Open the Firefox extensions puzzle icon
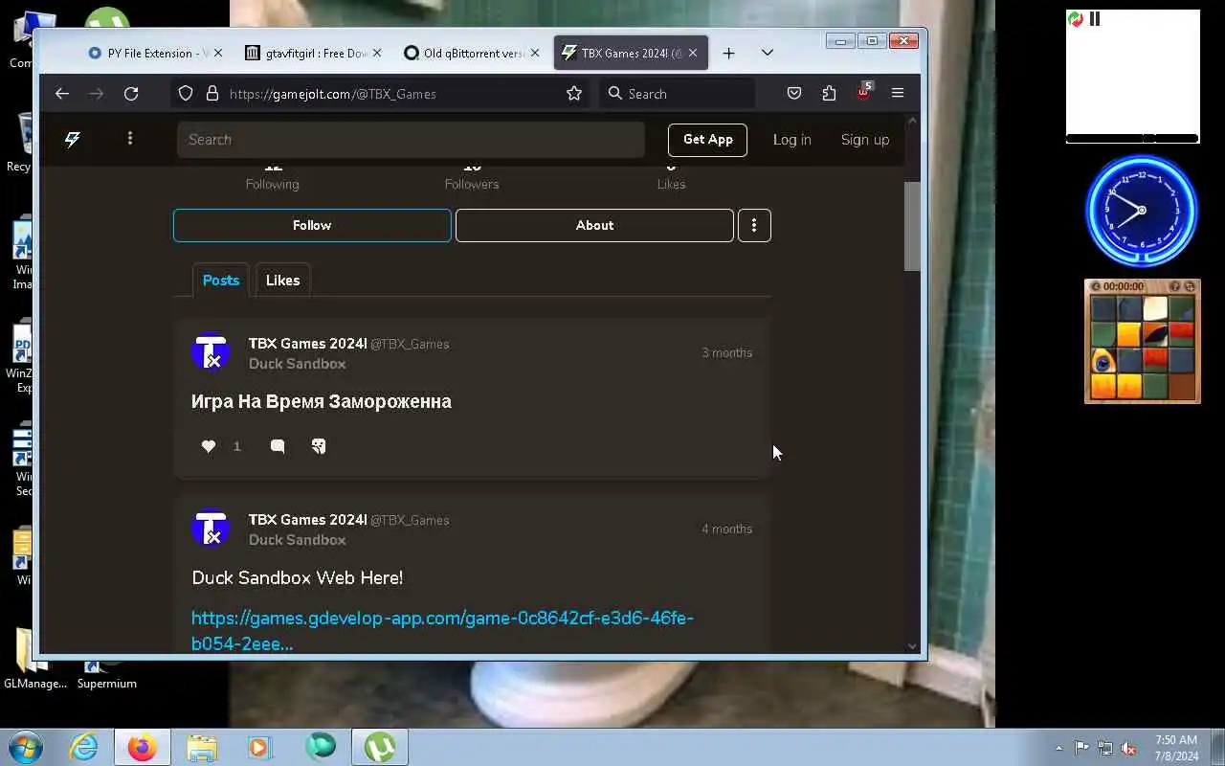The height and width of the screenshot is (766, 1225). pos(829,94)
